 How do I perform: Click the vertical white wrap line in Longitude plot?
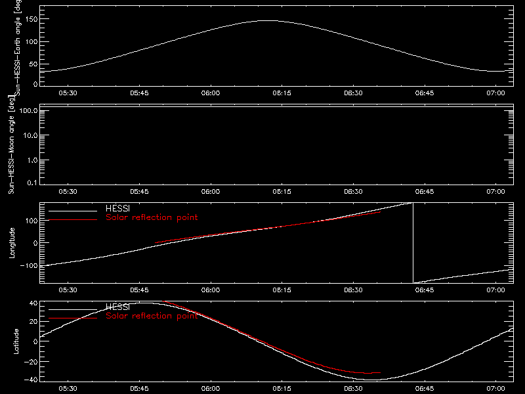pyautogui.click(x=413, y=243)
